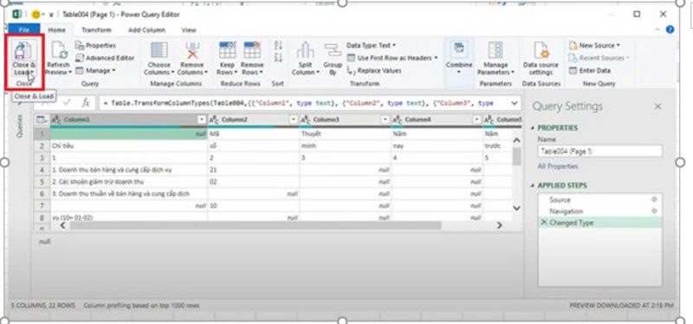Collapse the PROPERTIES section
The width and height of the screenshot is (693, 324).
pos(533,127)
